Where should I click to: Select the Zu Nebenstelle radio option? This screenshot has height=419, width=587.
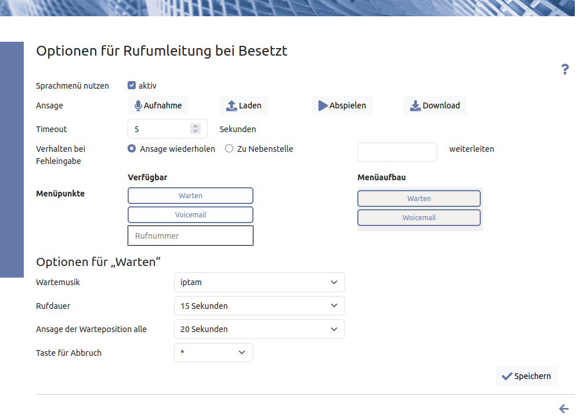(229, 149)
